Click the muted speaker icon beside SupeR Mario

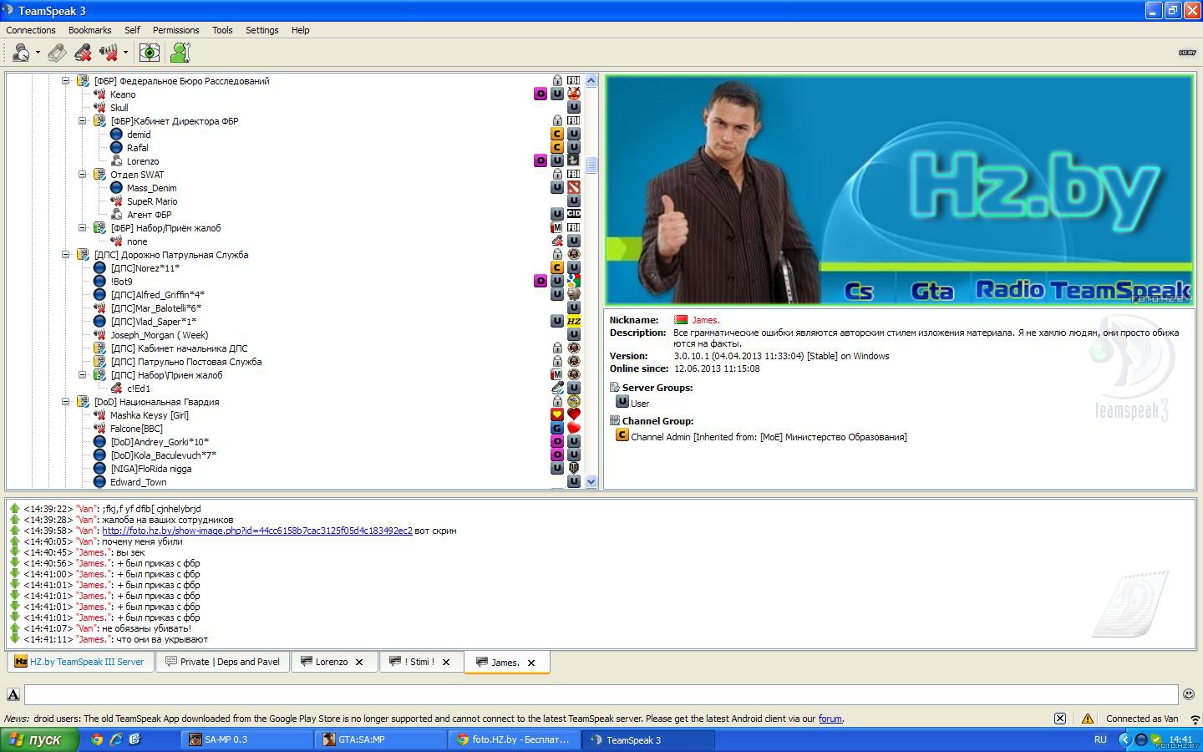116,201
